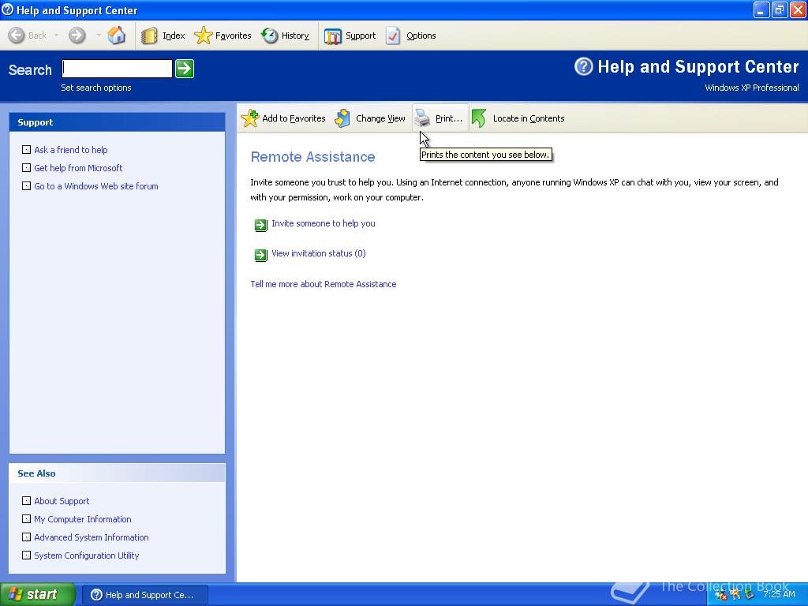
Task: Click bullet box beside Advanced System Information
Action: point(26,537)
